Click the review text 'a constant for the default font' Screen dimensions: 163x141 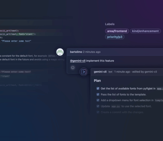16,56
